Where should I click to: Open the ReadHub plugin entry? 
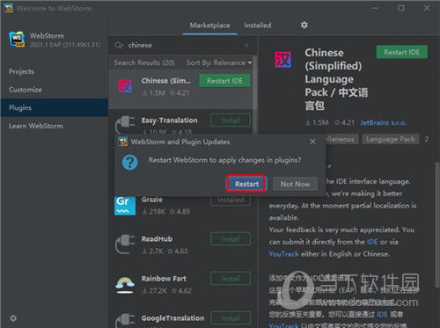pyautogui.click(x=157, y=239)
